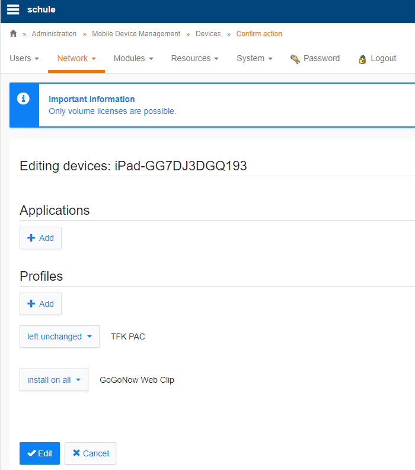This screenshot has height=470, width=415.
Task: Click the schule site title
Action: tap(41, 9)
